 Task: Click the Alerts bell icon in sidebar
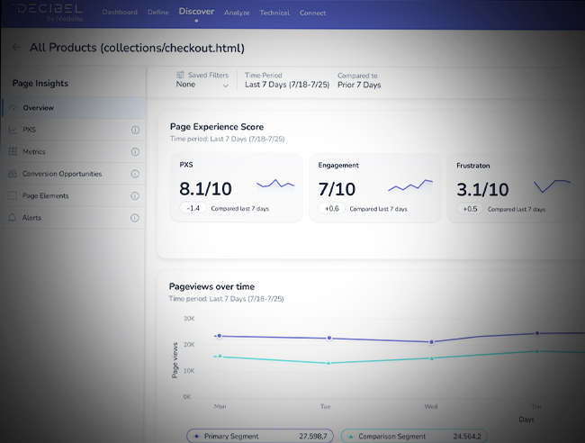(x=13, y=217)
